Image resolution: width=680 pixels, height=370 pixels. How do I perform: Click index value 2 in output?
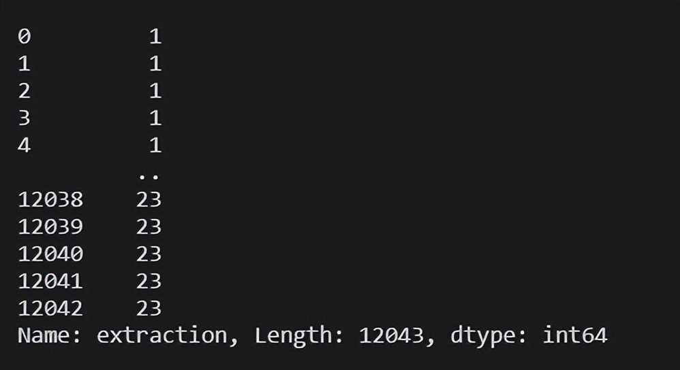tap(25, 91)
